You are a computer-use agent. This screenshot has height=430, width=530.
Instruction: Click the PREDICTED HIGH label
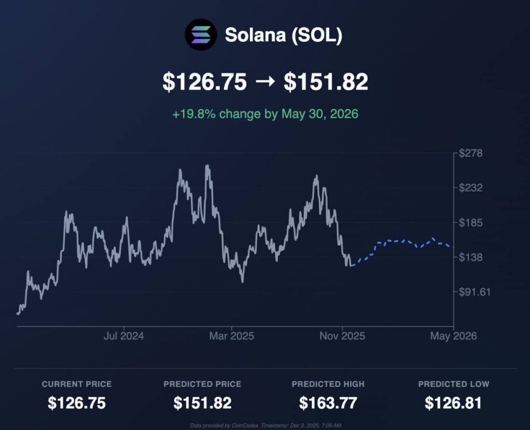328,384
